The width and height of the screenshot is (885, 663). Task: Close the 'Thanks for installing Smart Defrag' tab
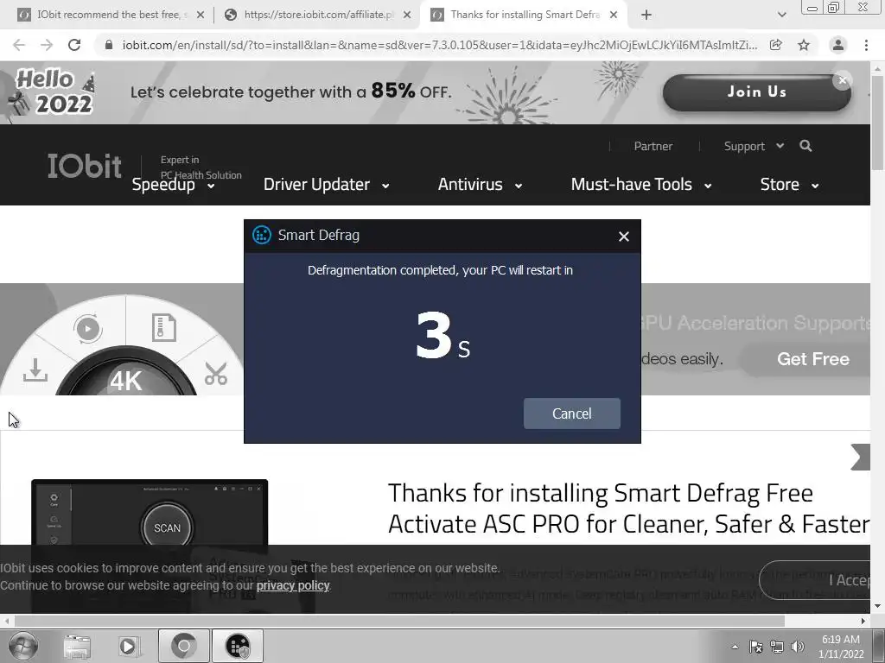tap(614, 16)
